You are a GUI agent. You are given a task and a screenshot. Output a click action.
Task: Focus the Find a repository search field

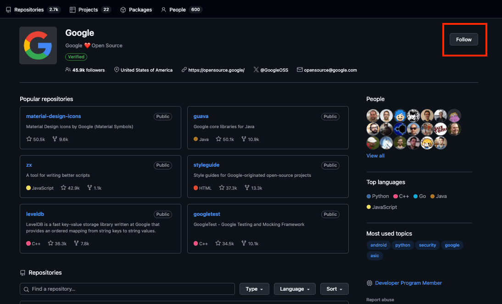coord(127,289)
